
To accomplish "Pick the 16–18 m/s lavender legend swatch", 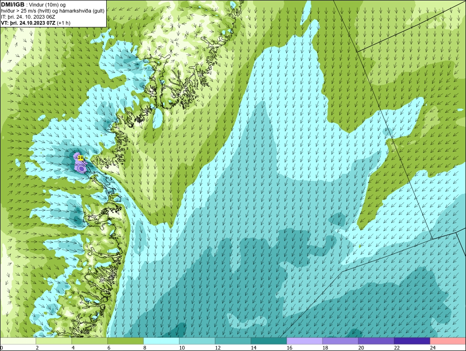I will 305,341.
